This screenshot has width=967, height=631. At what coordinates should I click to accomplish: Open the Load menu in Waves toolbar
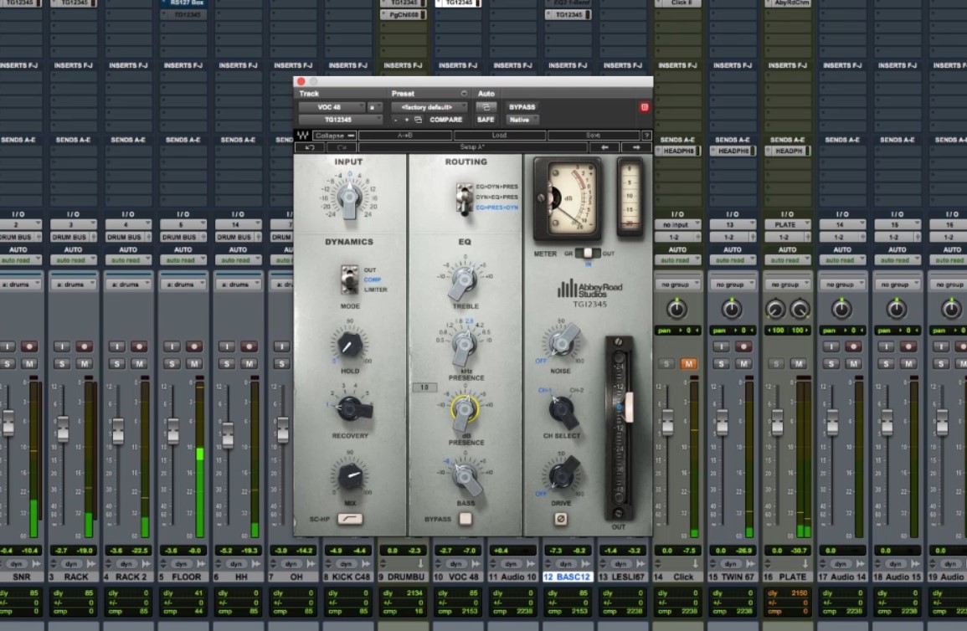(x=500, y=136)
